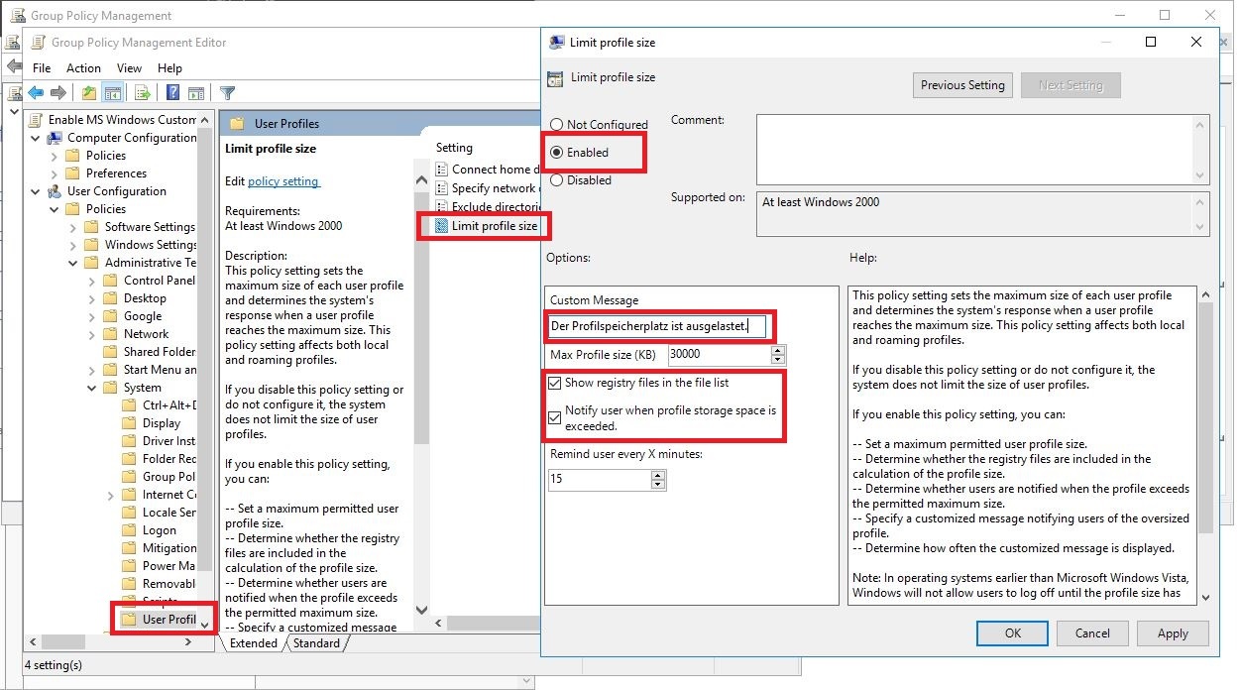Switch to the Standard tab
Viewport: 1241px width, 690px height.
pos(316,643)
